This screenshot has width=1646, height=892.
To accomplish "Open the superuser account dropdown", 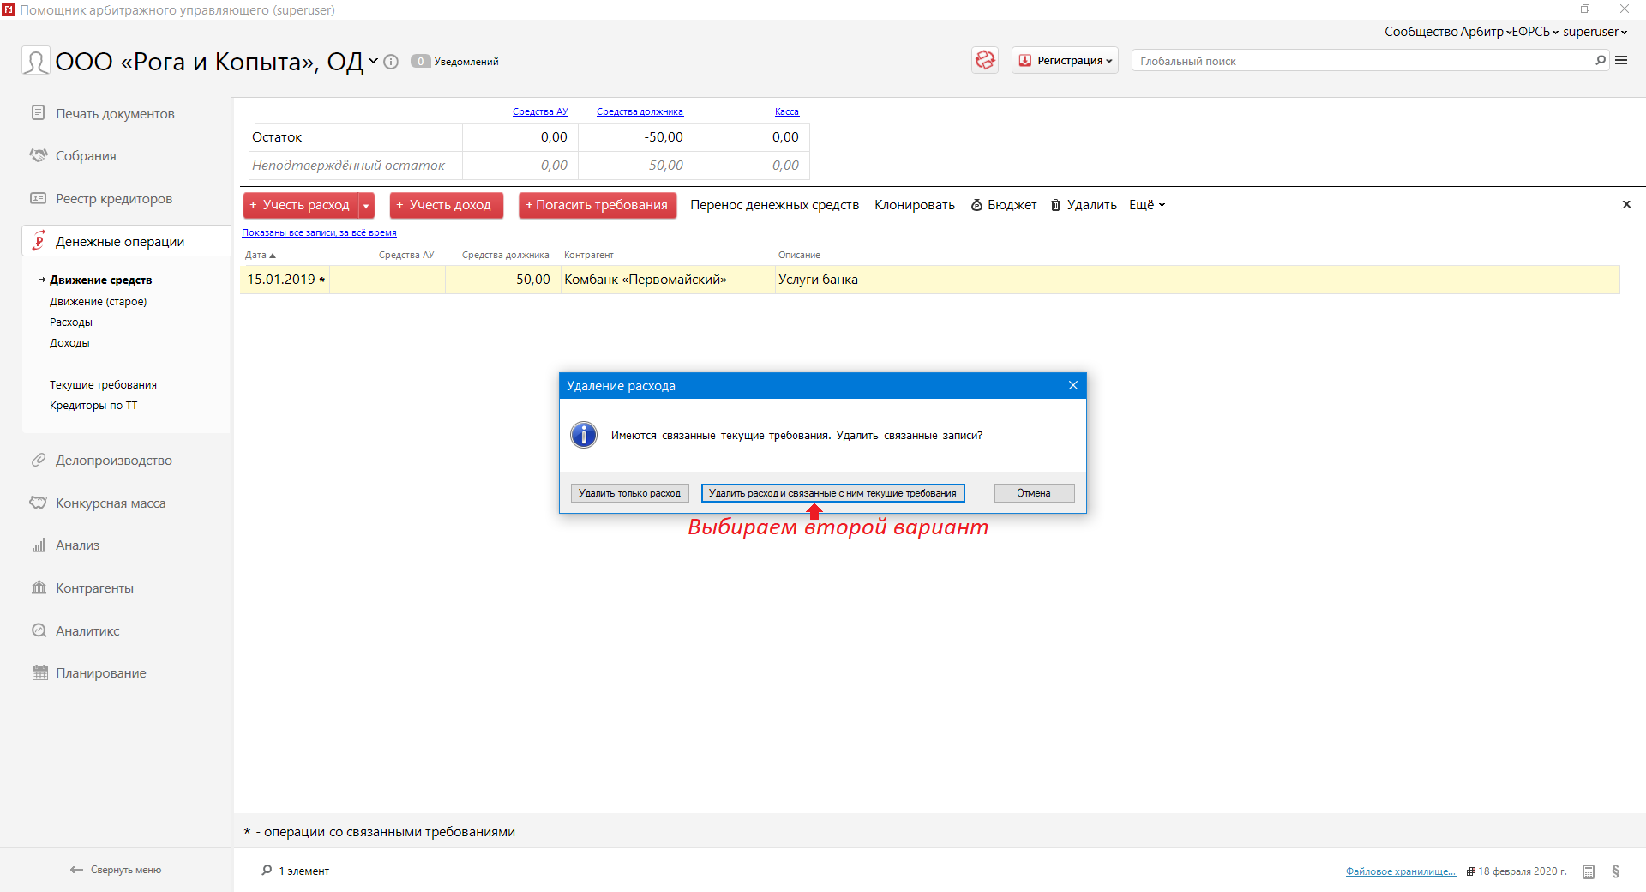I will pyautogui.click(x=1594, y=32).
